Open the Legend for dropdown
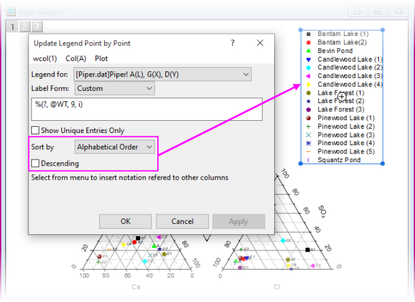Image resolution: width=415 pixels, height=302 pixels. (x=162, y=73)
